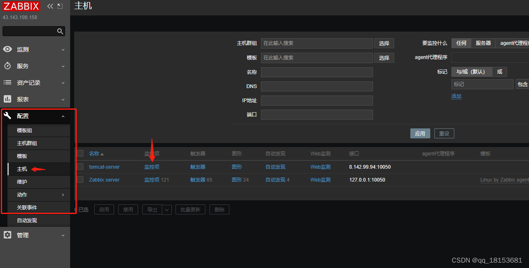The image size is (529, 268).
Task: Open 自动发现 in configuration menu
Action: coord(27,221)
